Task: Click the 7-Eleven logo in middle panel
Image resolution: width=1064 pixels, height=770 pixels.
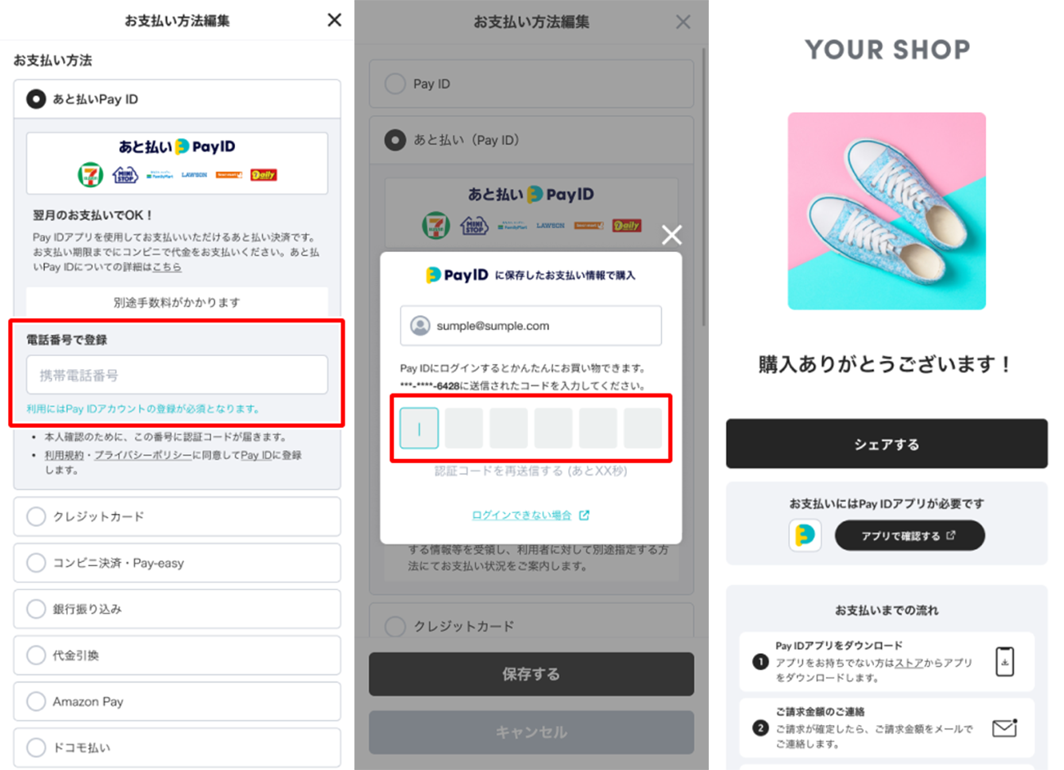Action: [x=436, y=225]
